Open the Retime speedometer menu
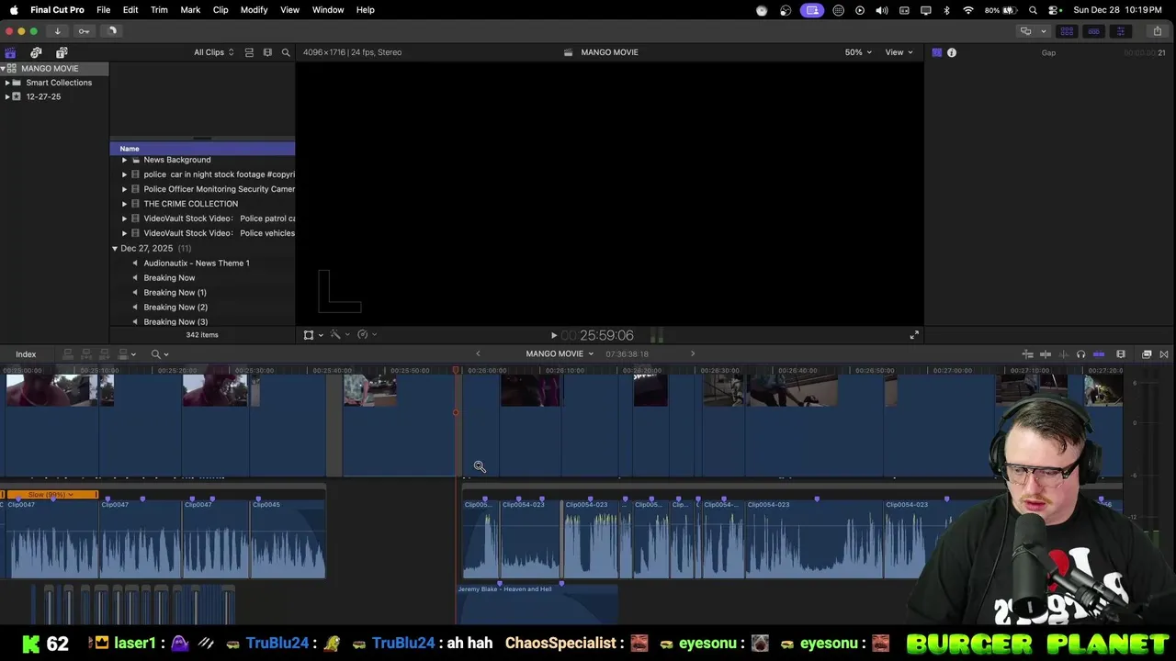Image resolution: width=1176 pixels, height=661 pixels. click(x=367, y=335)
